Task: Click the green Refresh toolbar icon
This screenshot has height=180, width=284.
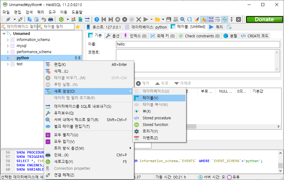Action: [61, 19]
